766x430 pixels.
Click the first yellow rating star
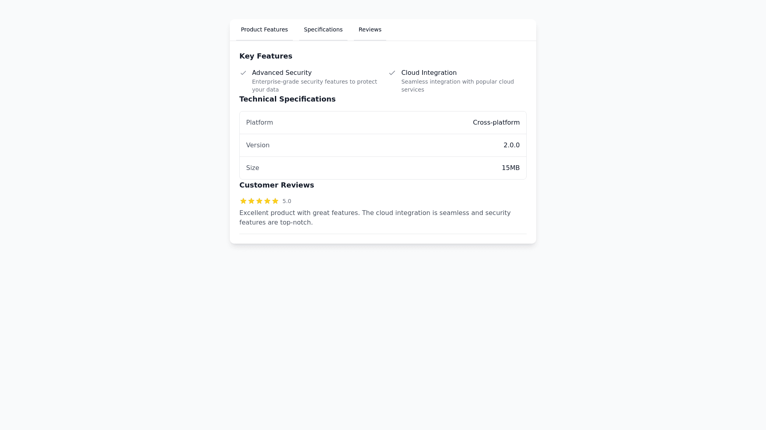(243, 201)
